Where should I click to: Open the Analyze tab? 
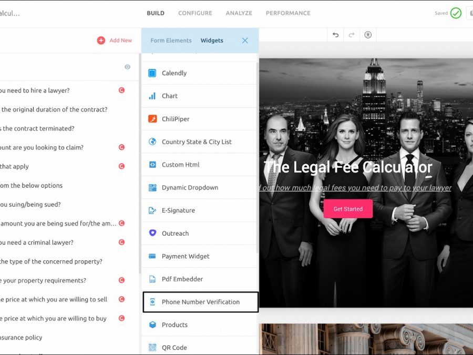[239, 13]
